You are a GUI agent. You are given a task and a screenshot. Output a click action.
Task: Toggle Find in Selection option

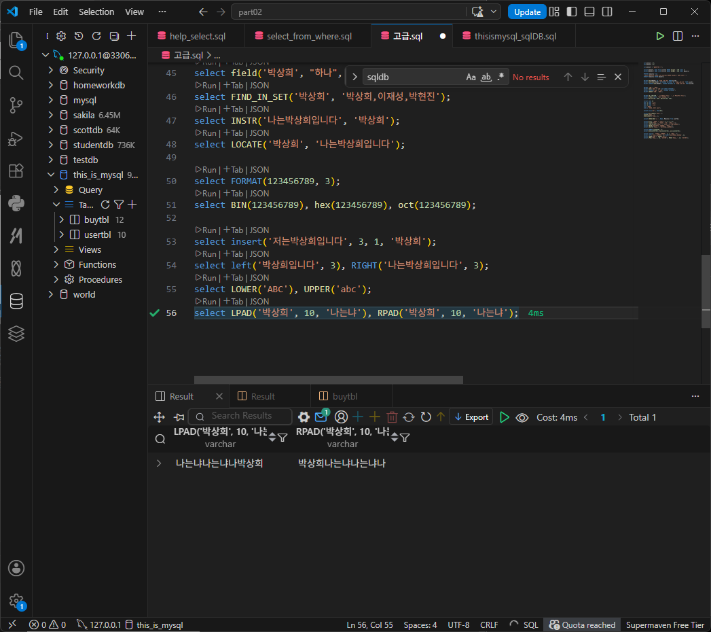601,77
